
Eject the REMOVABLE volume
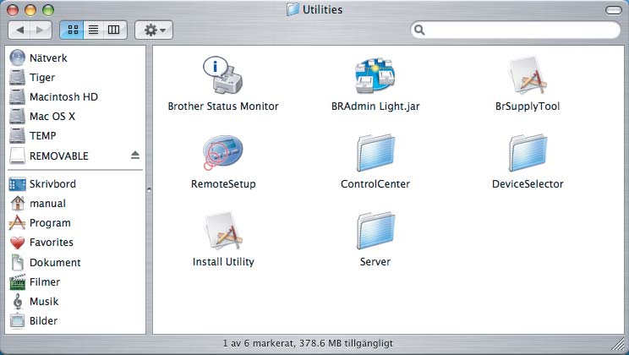coord(135,156)
